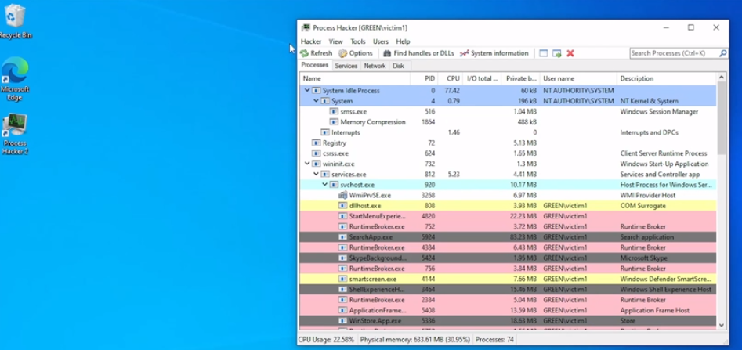Click the System Idle Process icon
Screen dimensions: 742x350
316,90
